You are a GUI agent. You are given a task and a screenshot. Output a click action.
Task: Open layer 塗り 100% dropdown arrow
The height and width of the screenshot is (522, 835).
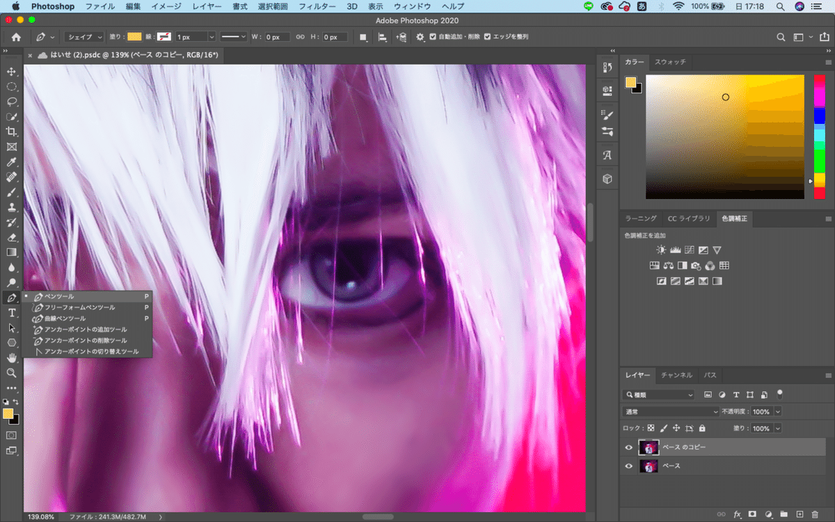tap(777, 429)
